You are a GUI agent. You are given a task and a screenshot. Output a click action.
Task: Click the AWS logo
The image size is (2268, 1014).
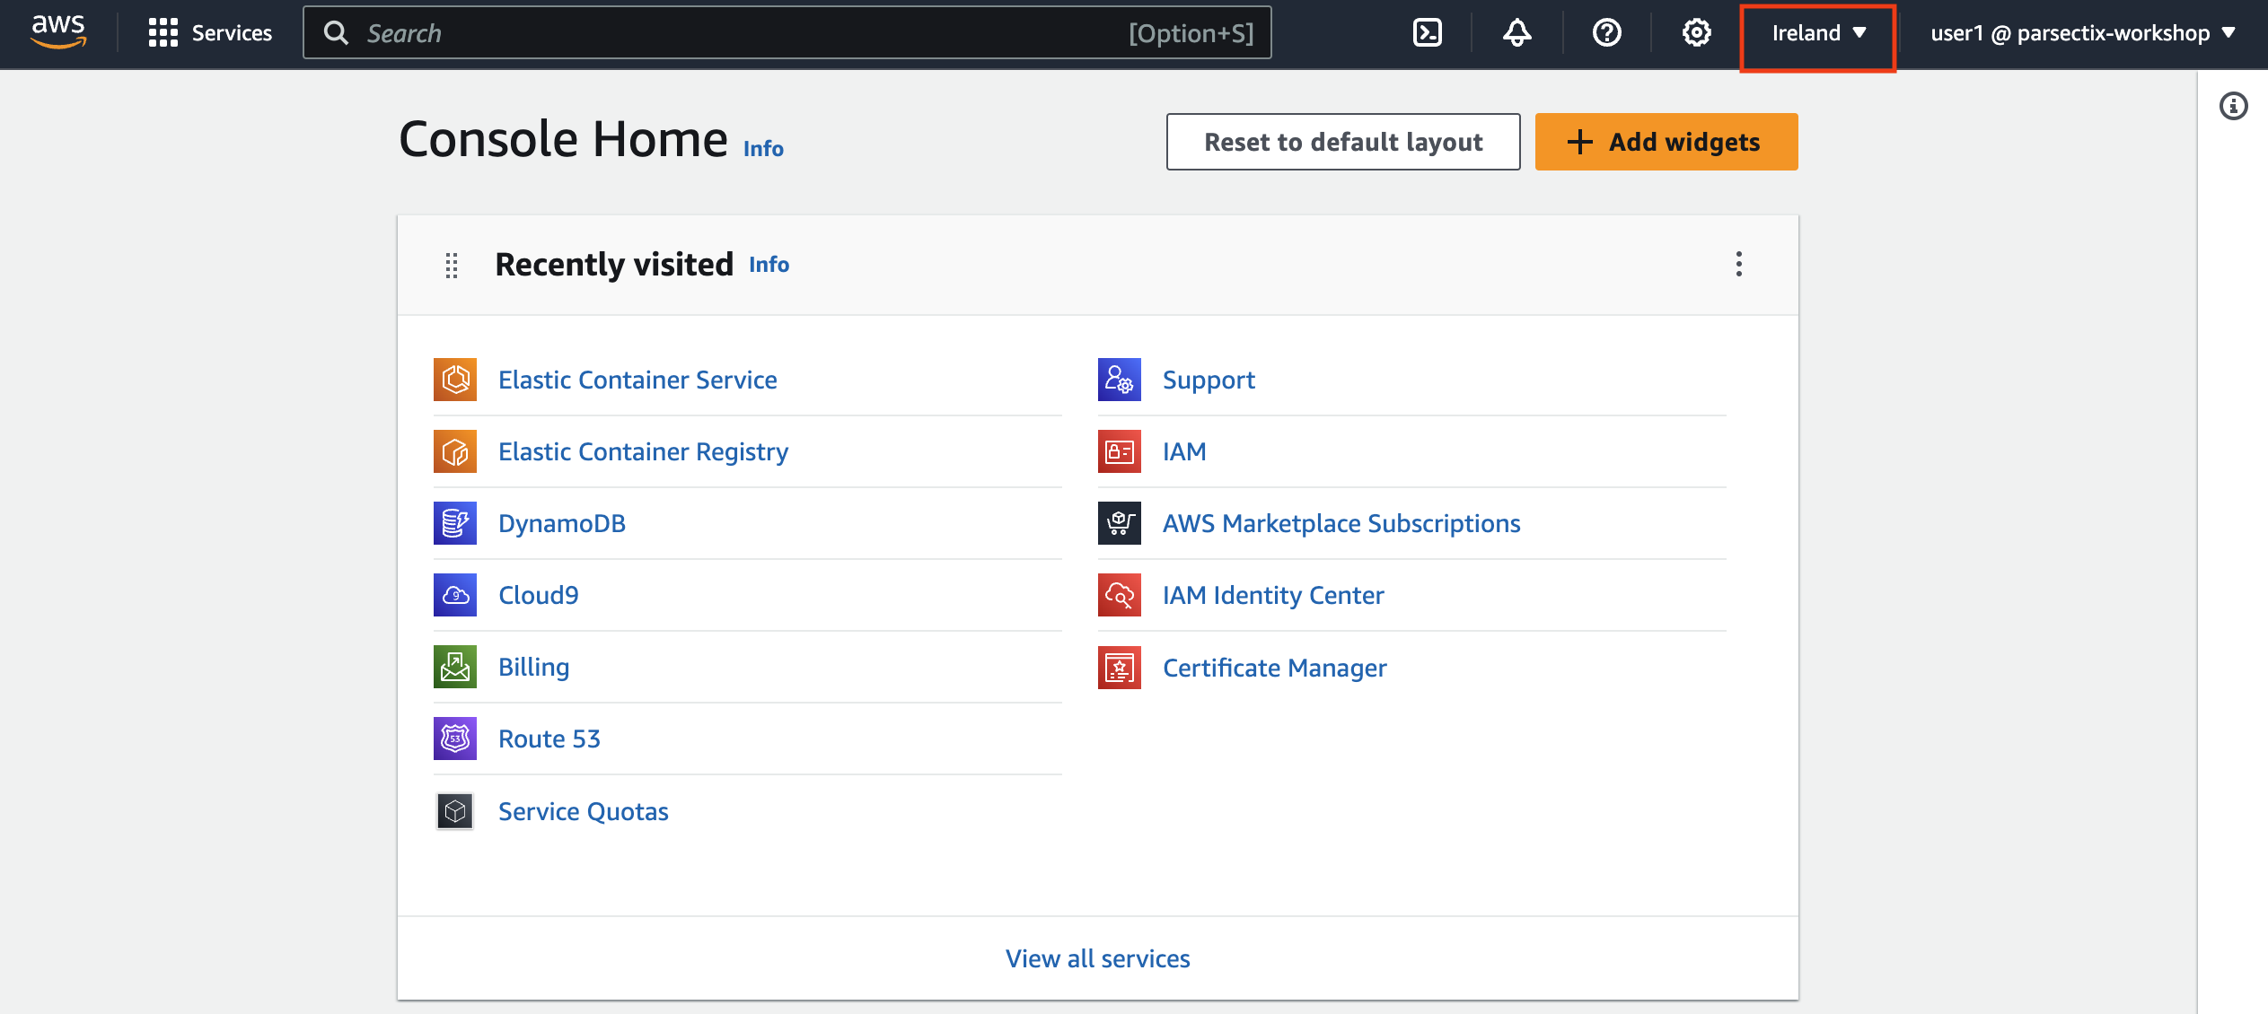click(x=58, y=31)
